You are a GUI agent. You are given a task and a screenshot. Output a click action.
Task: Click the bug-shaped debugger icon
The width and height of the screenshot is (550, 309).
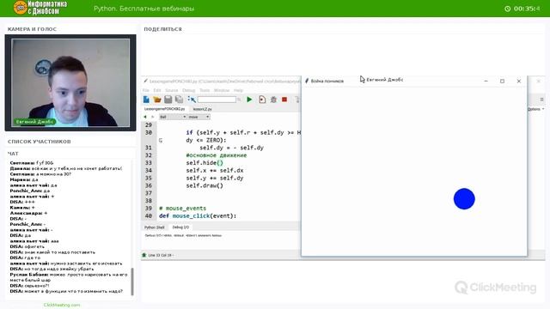(x=273, y=100)
